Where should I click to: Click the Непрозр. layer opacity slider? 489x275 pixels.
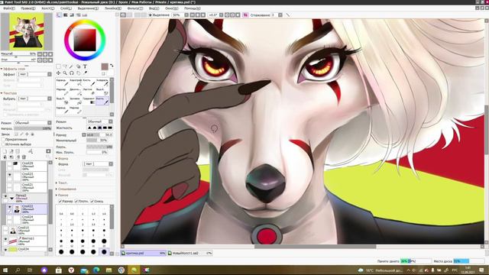[33, 128]
